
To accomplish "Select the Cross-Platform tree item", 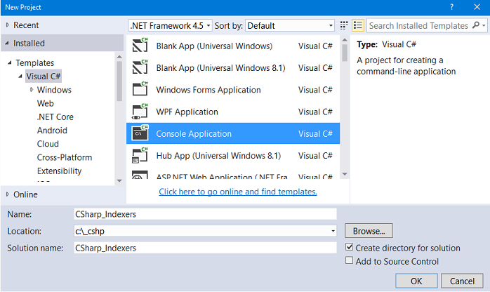I will pos(65,157).
